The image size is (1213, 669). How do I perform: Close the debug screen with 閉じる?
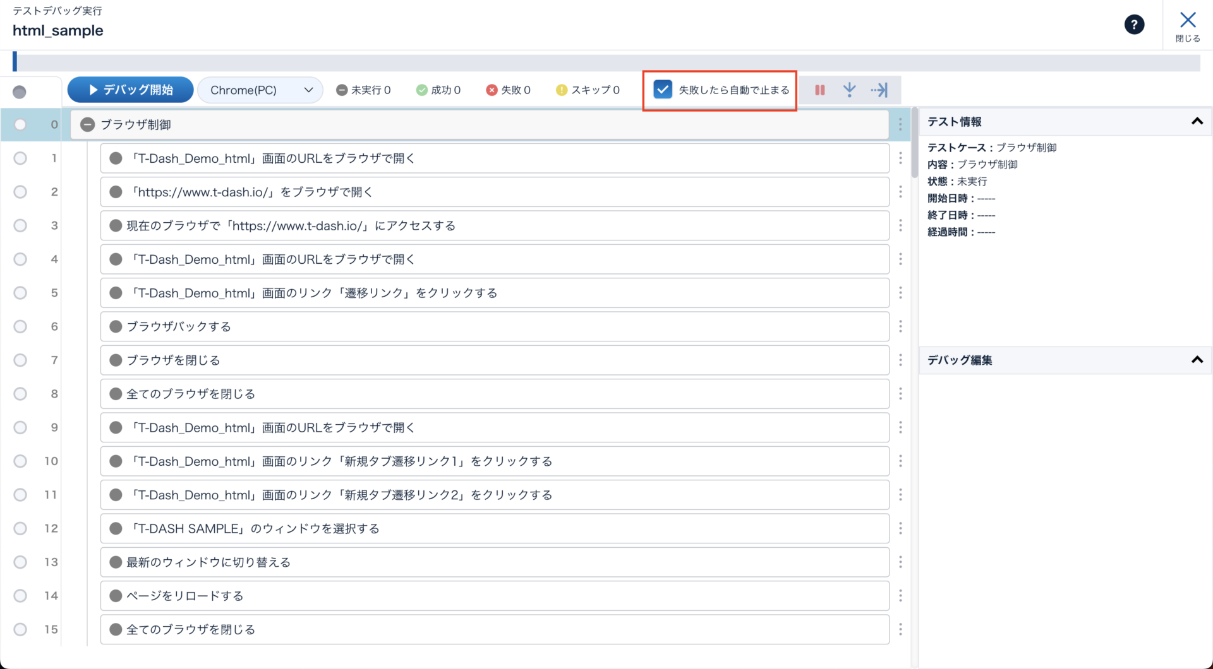[1188, 26]
